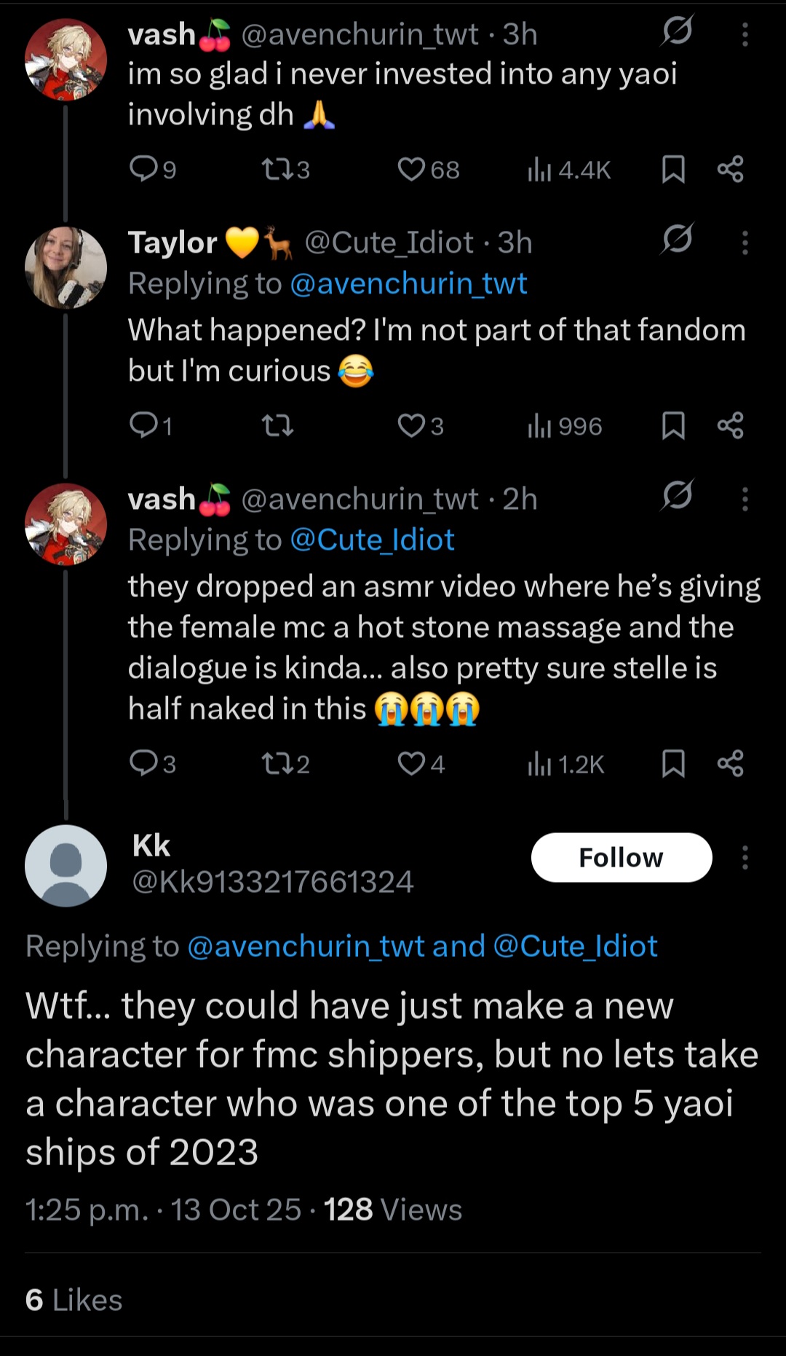The width and height of the screenshot is (786, 1356).
Task: Bookmark Taylor's reply tweet
Action: point(673,426)
